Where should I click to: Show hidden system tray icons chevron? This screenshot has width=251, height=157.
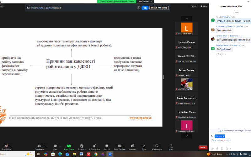coord(227,154)
